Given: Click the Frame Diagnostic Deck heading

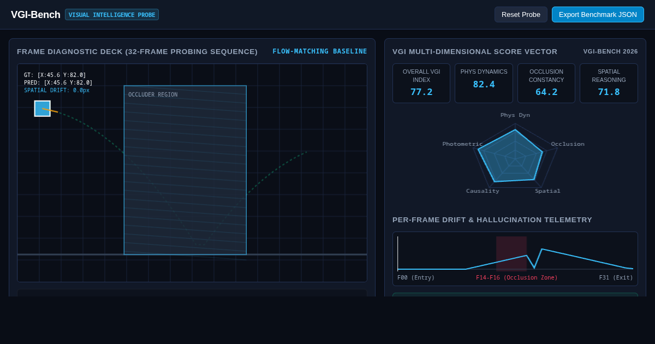Looking at the screenshot, I should click(x=137, y=52).
